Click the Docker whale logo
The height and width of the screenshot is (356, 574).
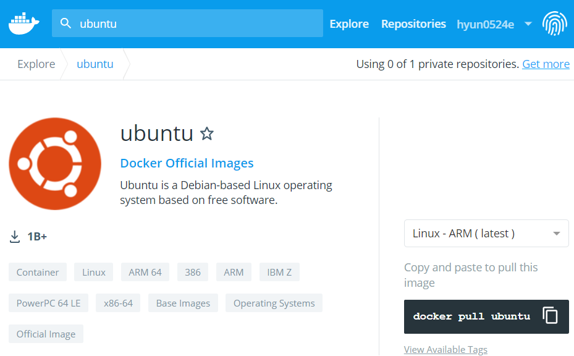pos(24,24)
